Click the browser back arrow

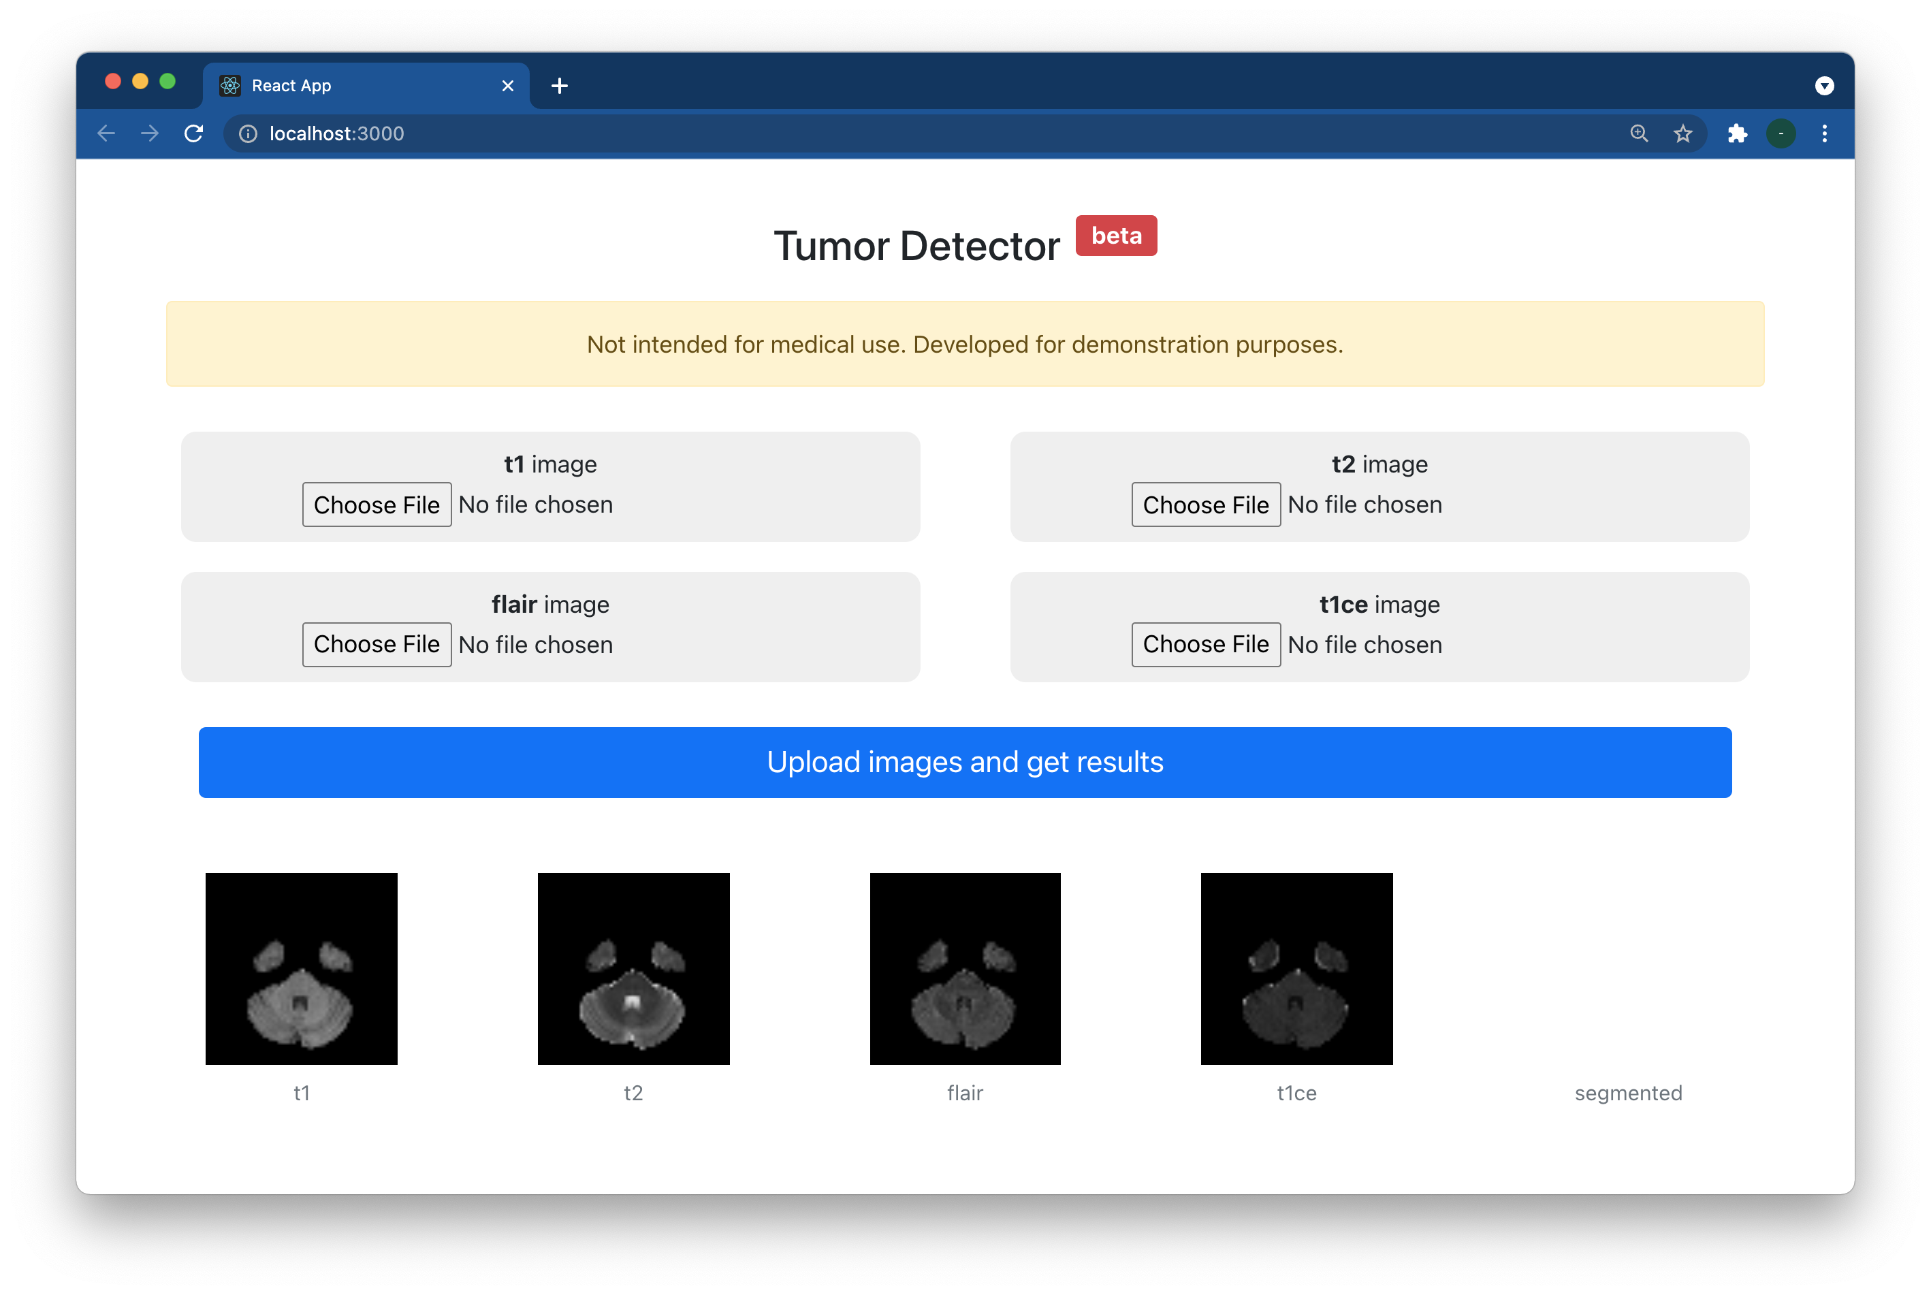coord(106,133)
